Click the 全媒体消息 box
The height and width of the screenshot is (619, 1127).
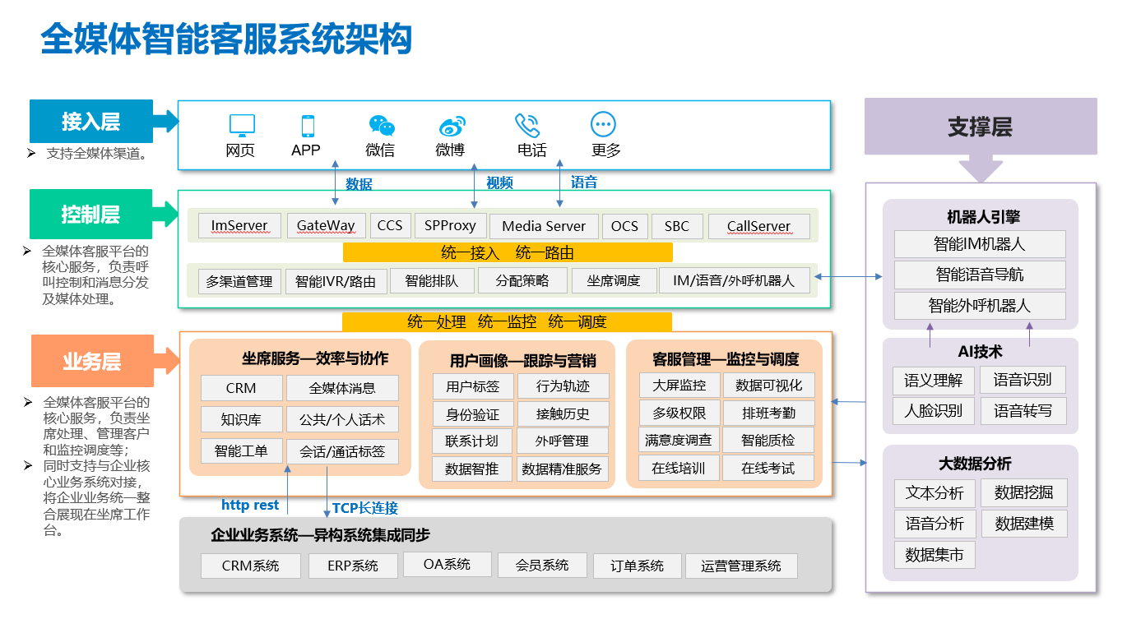point(342,388)
